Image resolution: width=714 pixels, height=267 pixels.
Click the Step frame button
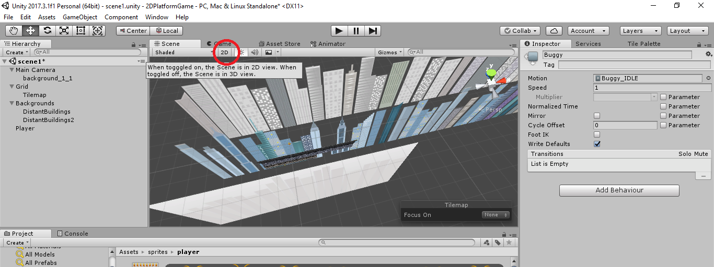[372, 31]
